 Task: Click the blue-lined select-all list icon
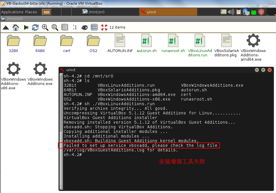click(94, 27)
